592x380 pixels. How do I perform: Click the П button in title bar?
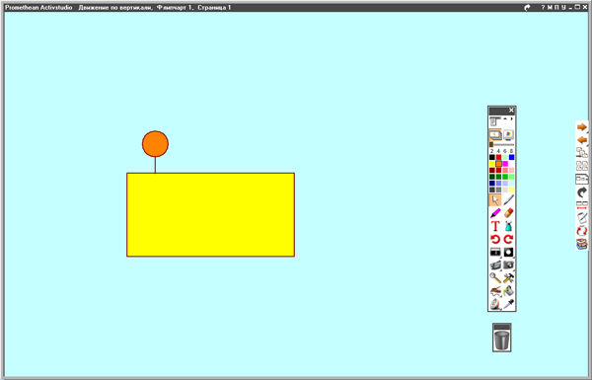(x=556, y=8)
